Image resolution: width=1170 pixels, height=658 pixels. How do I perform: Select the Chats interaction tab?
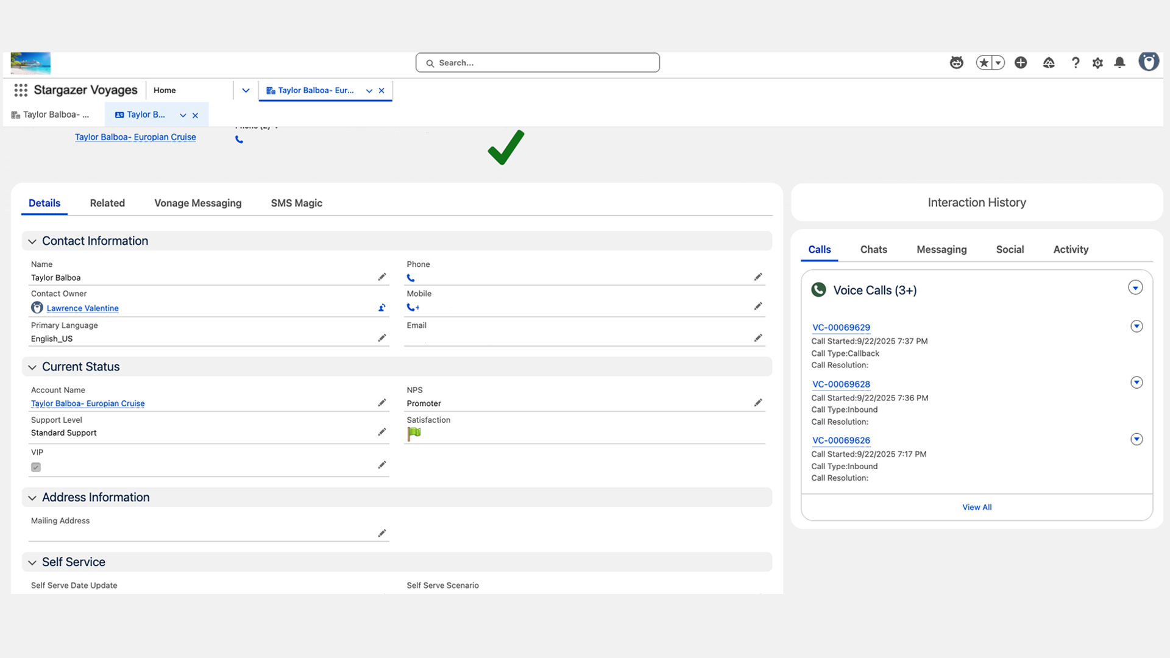[873, 249]
